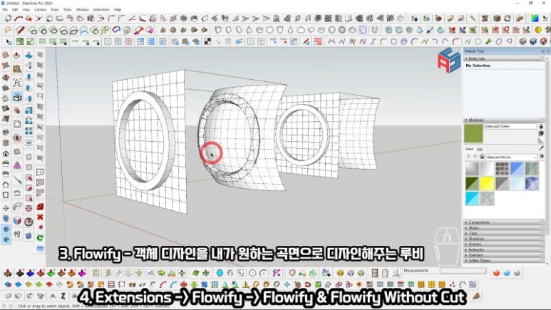
Task: Collapse the Materials panel
Action: tap(504, 120)
